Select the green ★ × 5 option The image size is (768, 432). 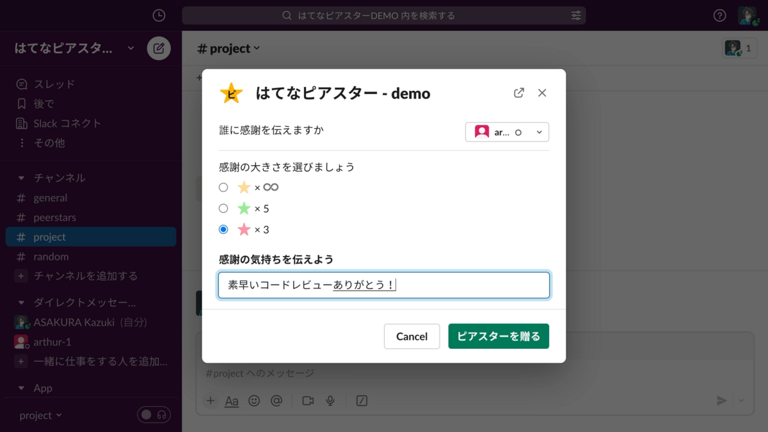[224, 209]
